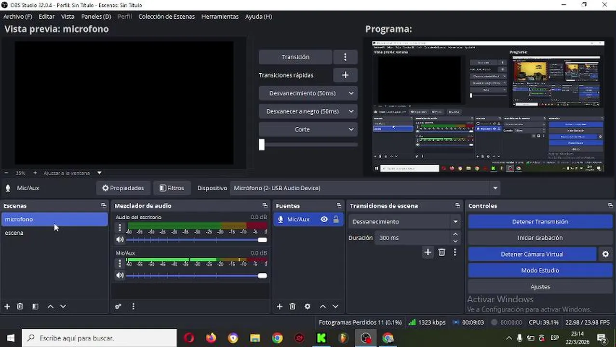Move scene up arrow in Escenas

click(x=50, y=307)
